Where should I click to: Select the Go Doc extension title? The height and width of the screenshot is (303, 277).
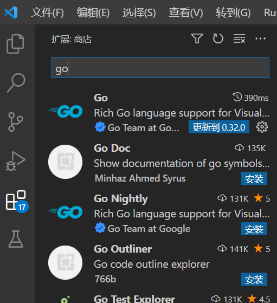(x=112, y=148)
